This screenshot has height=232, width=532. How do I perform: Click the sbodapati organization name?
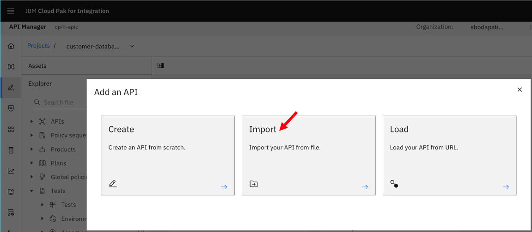(x=487, y=27)
